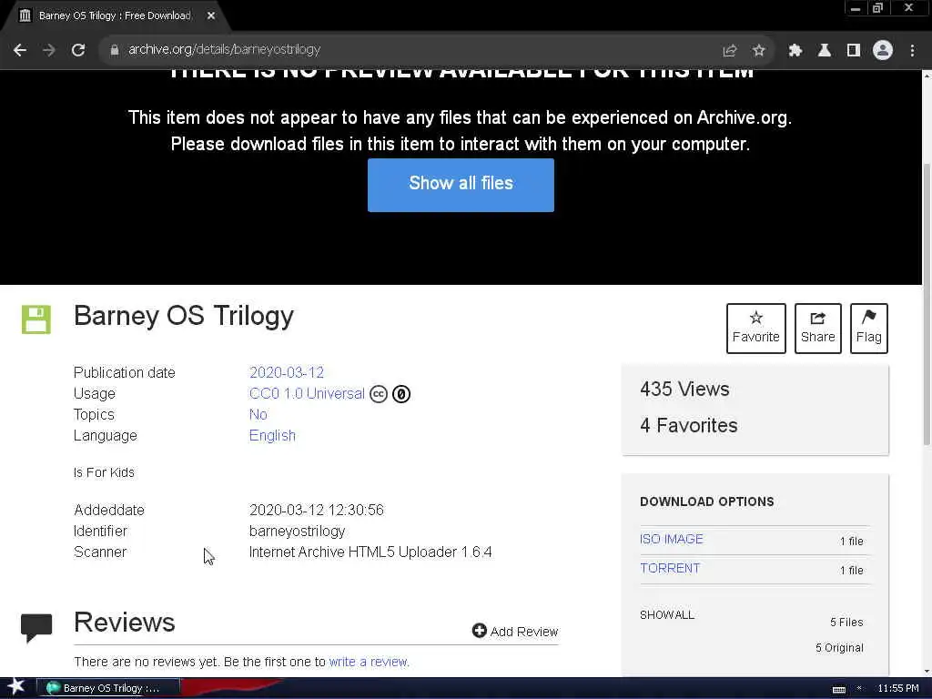Image resolution: width=932 pixels, height=699 pixels.
Task: Click the Internet Archive HTML5 Uploader 1.6.4 text
Action: (370, 552)
